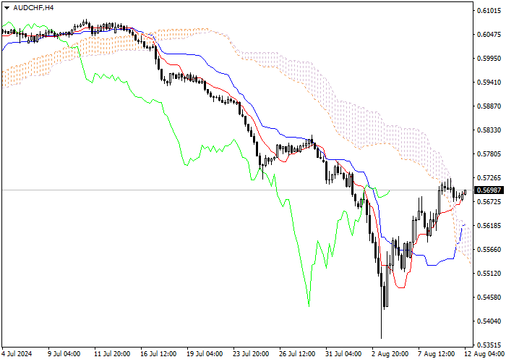The image size is (506, 362).
Task: Click the 19 Jul 04:00 time label
Action: pyautogui.click(x=205, y=354)
